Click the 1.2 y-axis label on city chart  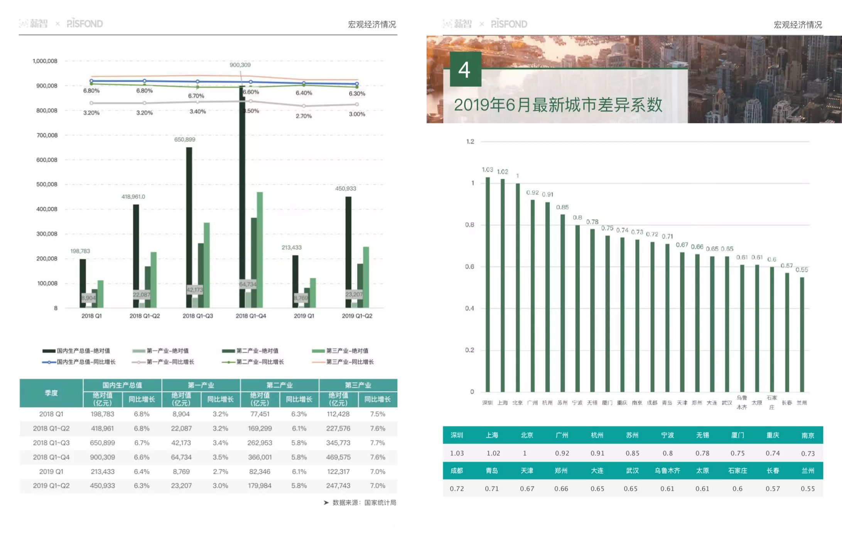pos(470,141)
